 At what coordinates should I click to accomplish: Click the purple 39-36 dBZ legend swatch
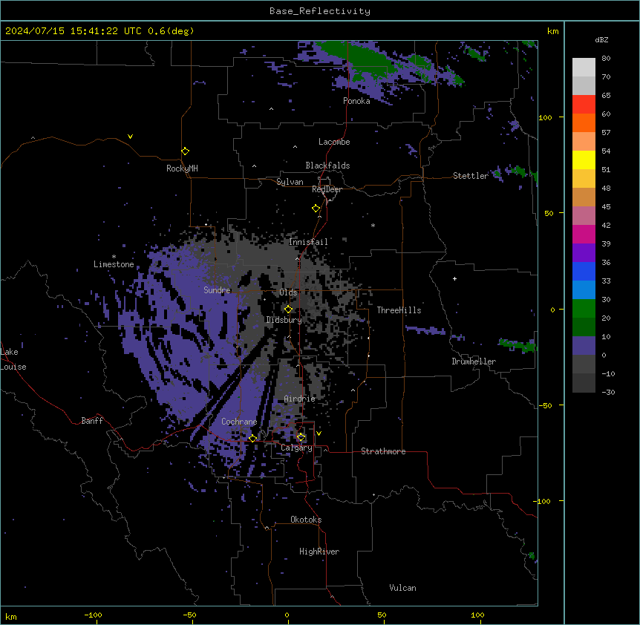(584, 253)
